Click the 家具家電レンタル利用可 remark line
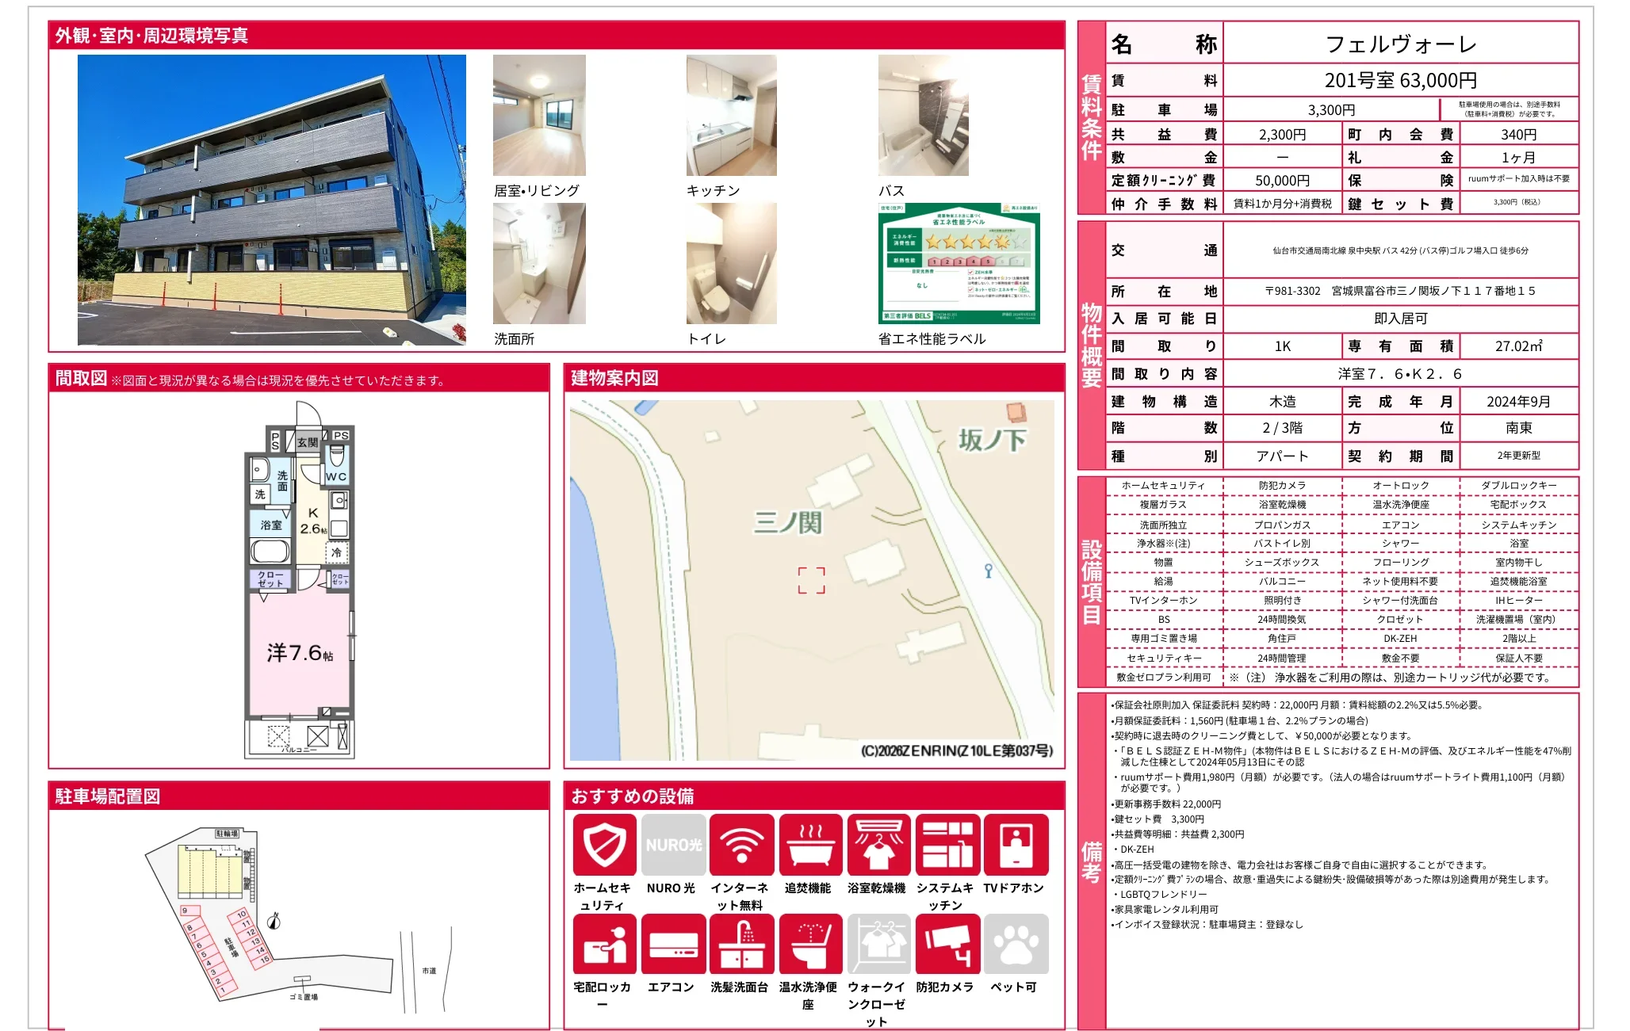Image resolution: width=1630 pixels, height=1031 pixels. click(x=1165, y=909)
